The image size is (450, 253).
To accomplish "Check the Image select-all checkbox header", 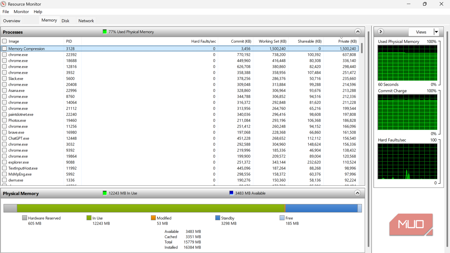I will (5, 41).
